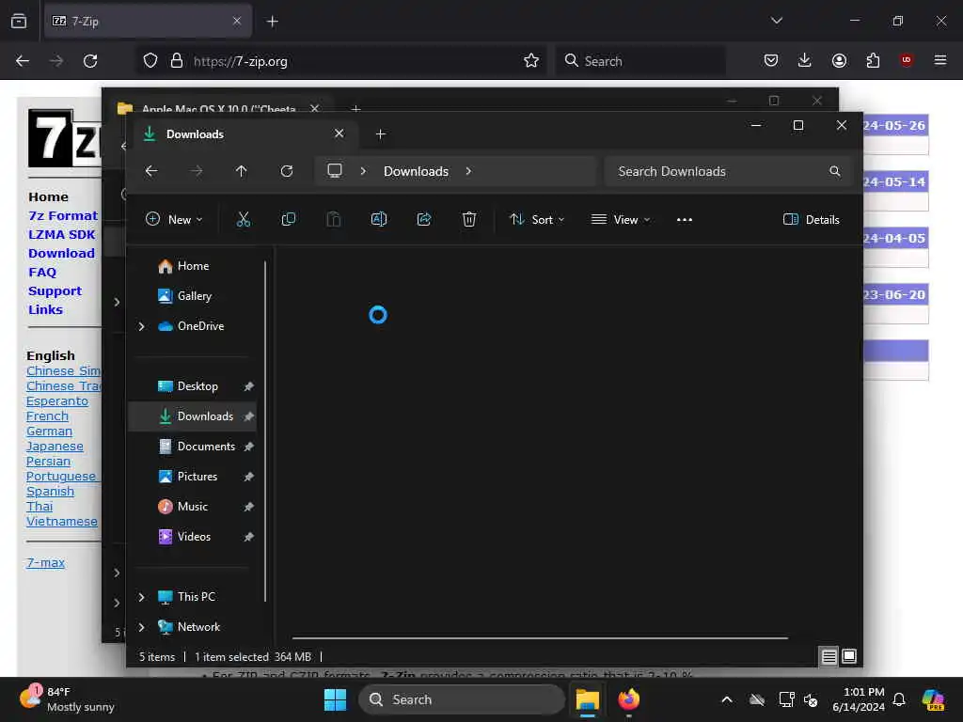This screenshot has height=722, width=963.
Task: Bookmark this page with star icon
Action: [x=531, y=60]
